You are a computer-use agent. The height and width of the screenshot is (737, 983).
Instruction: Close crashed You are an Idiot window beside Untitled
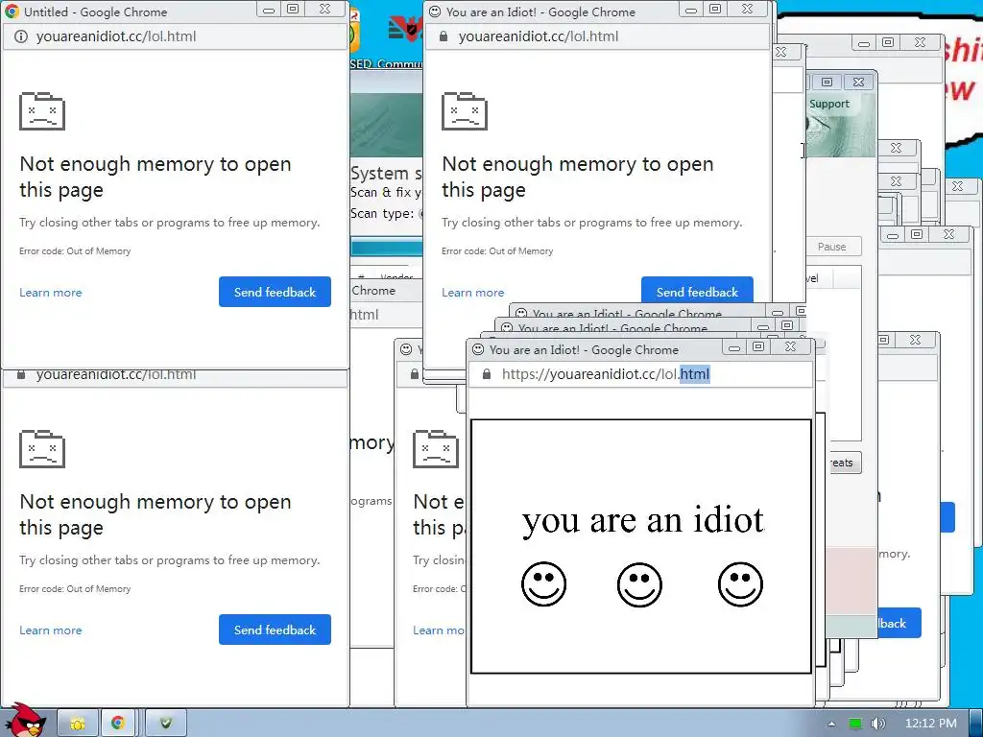pyautogui.click(x=747, y=10)
